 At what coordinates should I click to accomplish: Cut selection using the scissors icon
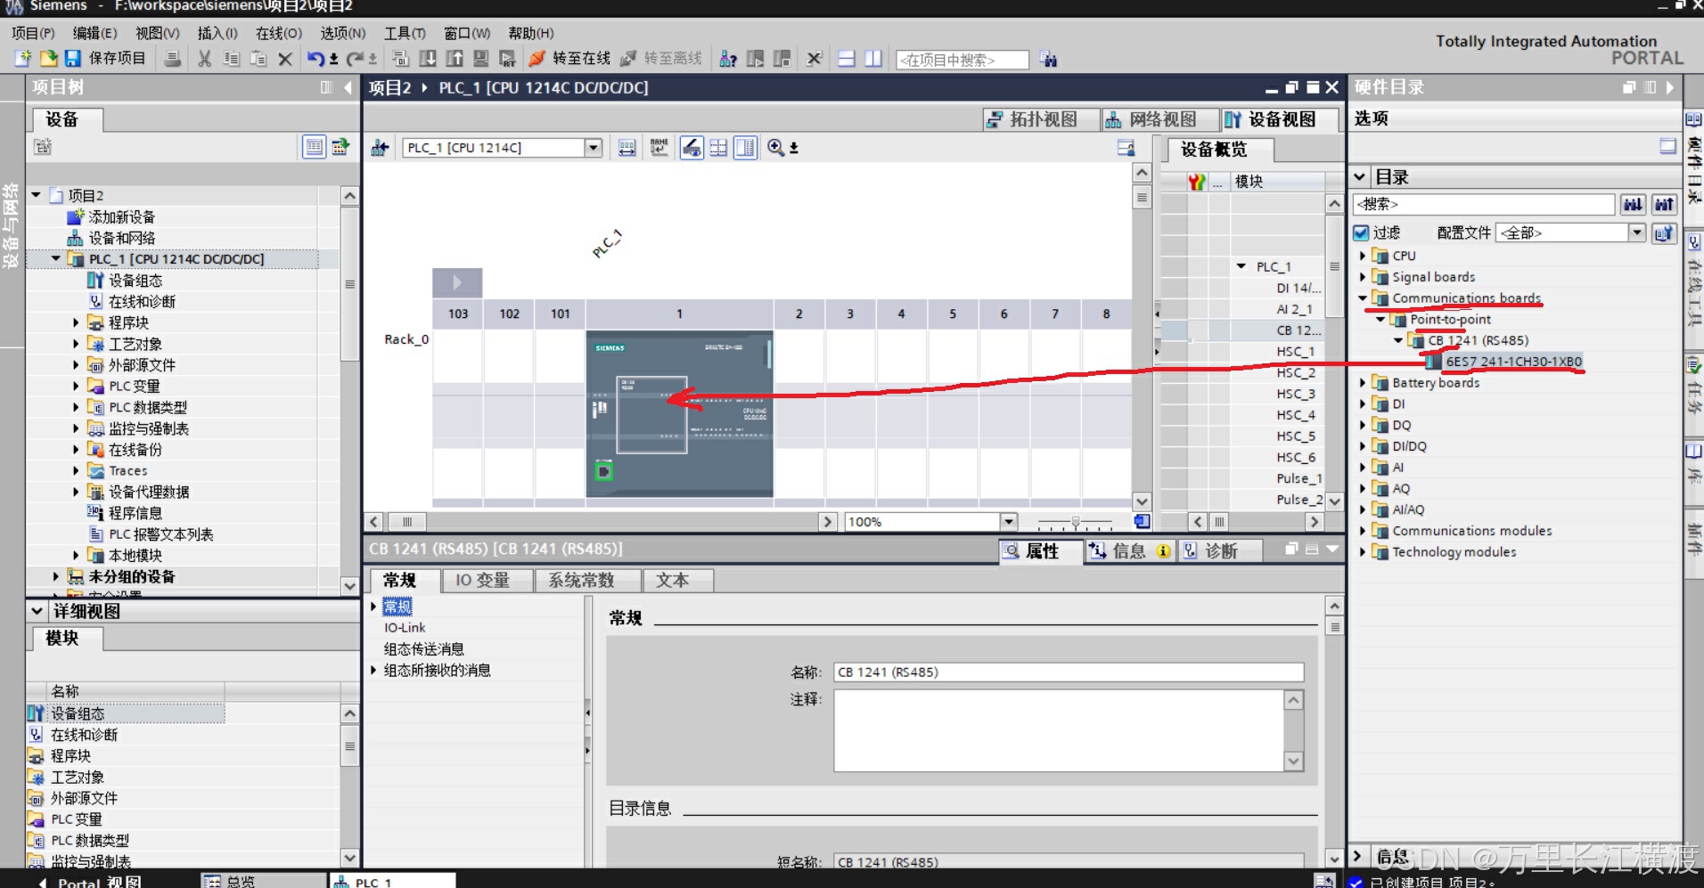pyautogui.click(x=205, y=59)
